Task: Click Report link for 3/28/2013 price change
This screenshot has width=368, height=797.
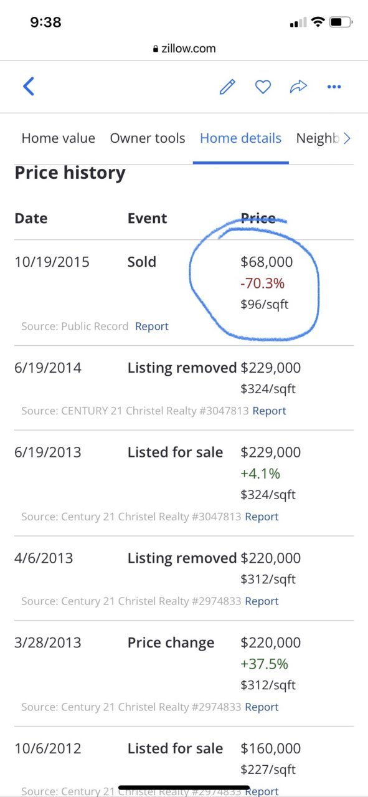Action: point(262,707)
